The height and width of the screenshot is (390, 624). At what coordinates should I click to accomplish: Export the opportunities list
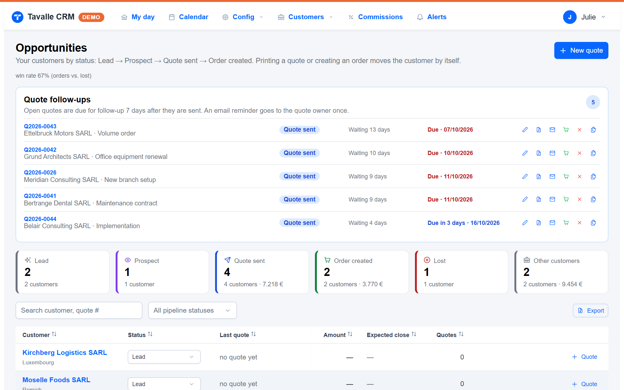591,311
